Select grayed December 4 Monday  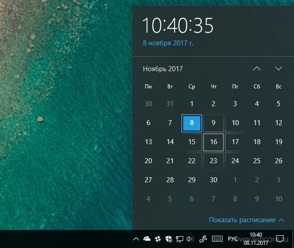point(148,199)
